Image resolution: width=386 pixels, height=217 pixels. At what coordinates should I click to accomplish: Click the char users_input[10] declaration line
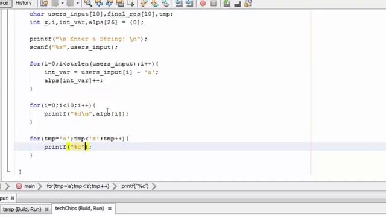(x=101, y=14)
